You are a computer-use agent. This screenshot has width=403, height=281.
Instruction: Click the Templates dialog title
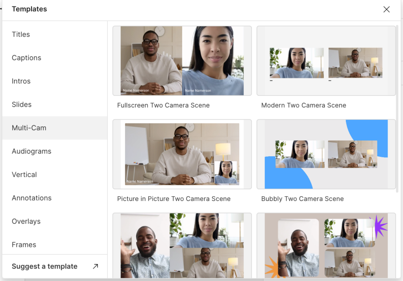[29, 9]
